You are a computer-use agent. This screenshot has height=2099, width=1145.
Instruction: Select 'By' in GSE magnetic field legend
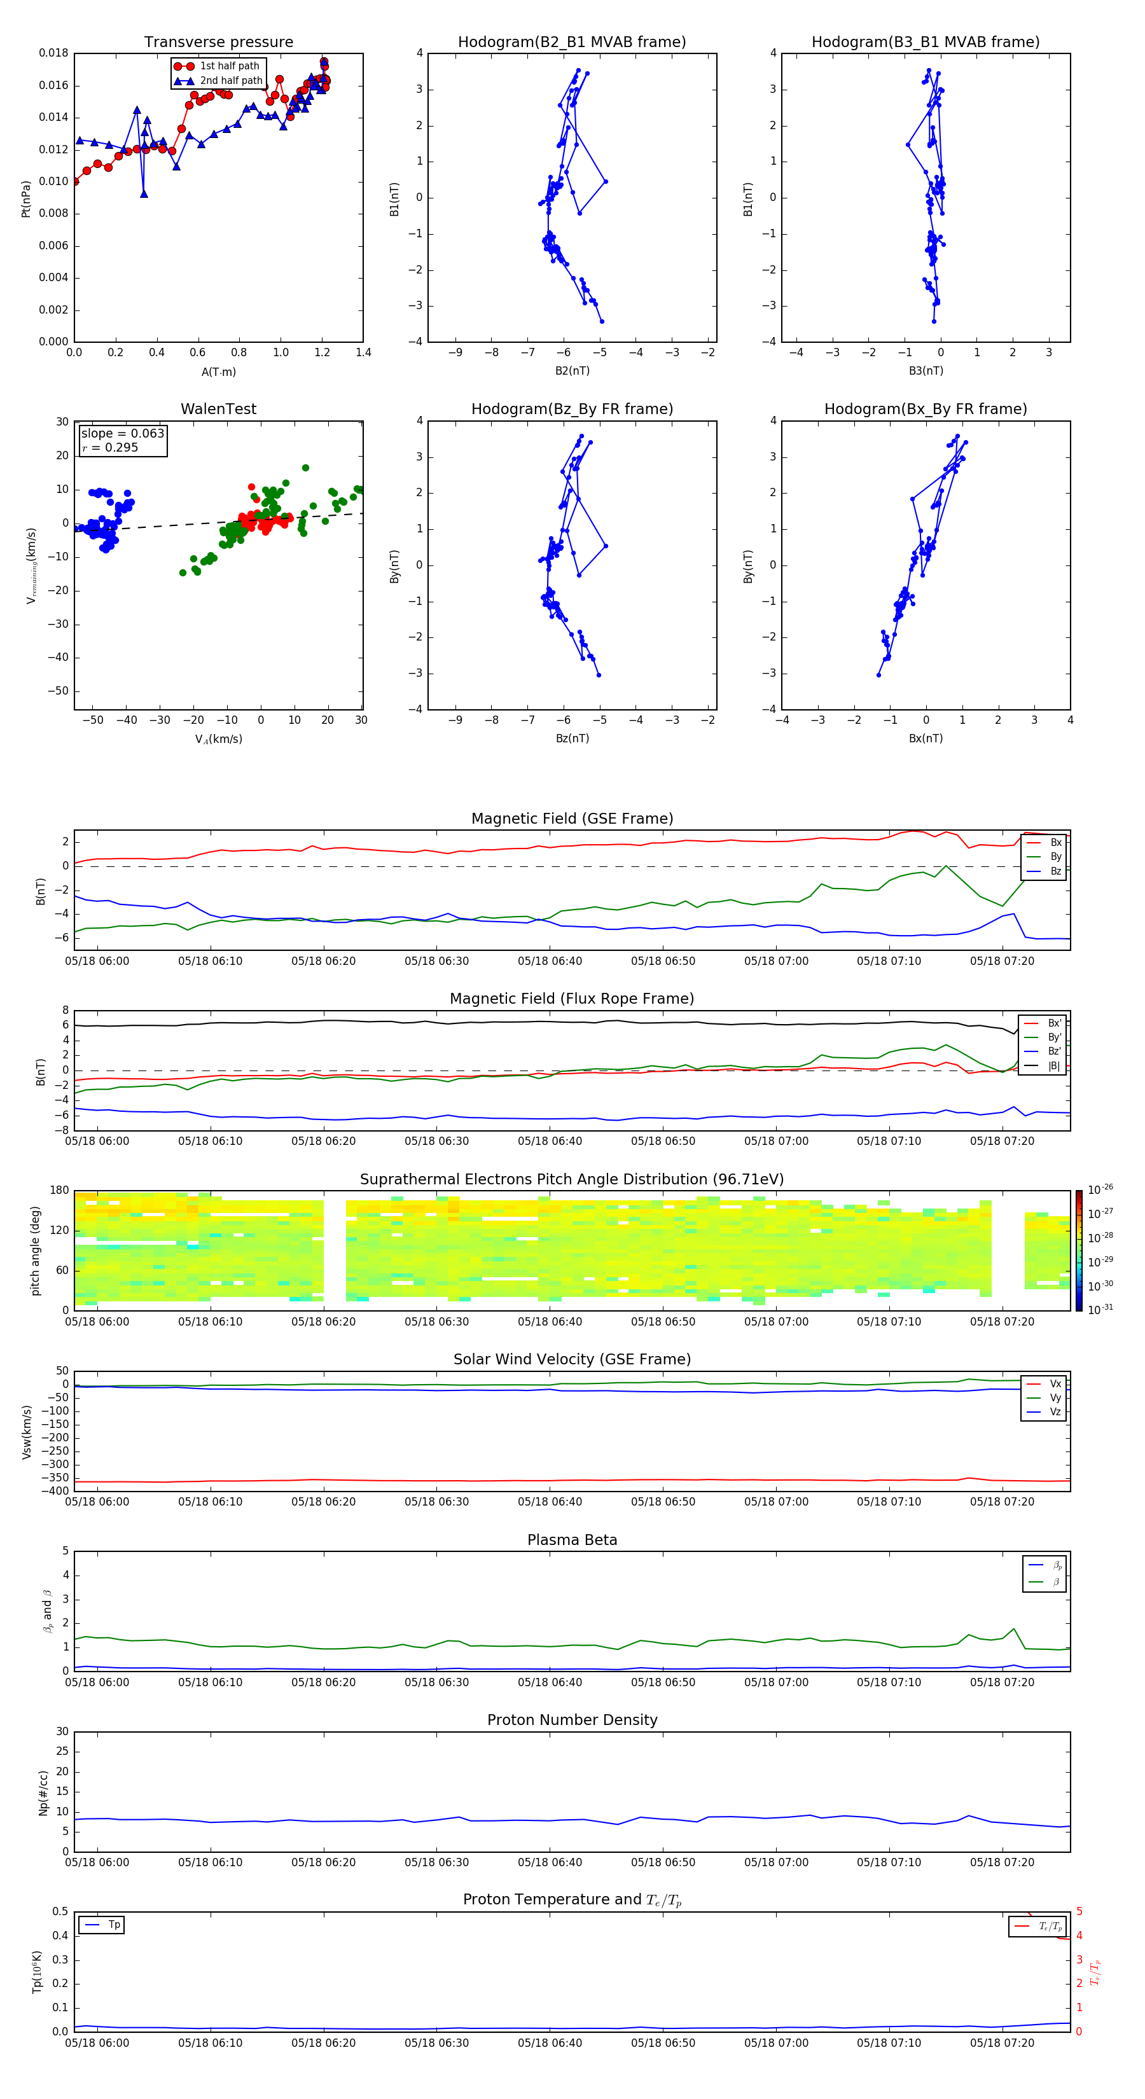click(x=1044, y=856)
